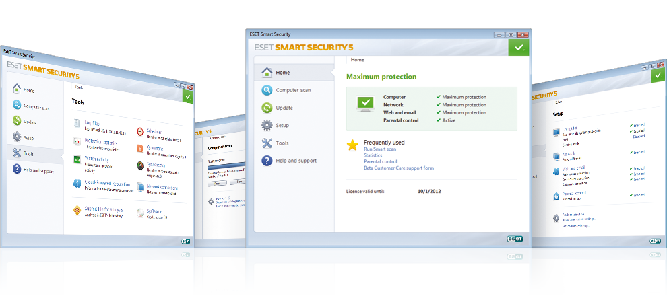Click the Disabled status under Computer in Setup
The width and height of the screenshot is (667, 296).
(x=639, y=136)
